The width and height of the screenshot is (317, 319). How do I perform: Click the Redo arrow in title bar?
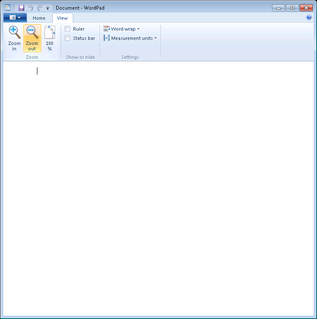point(39,8)
